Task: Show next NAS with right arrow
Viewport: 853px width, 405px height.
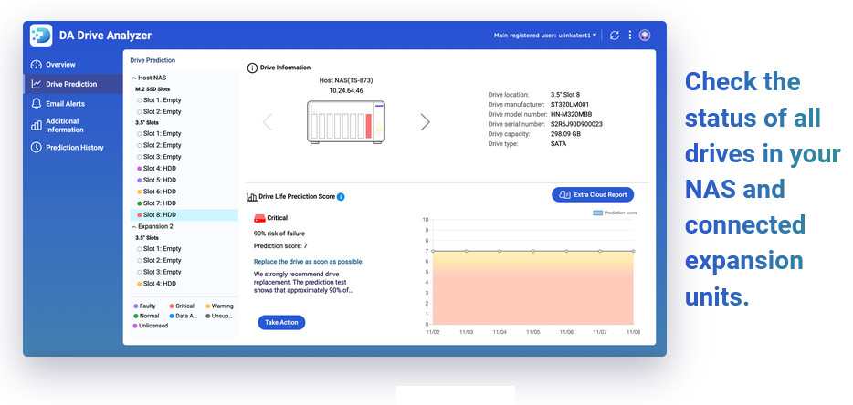Action: pos(425,122)
